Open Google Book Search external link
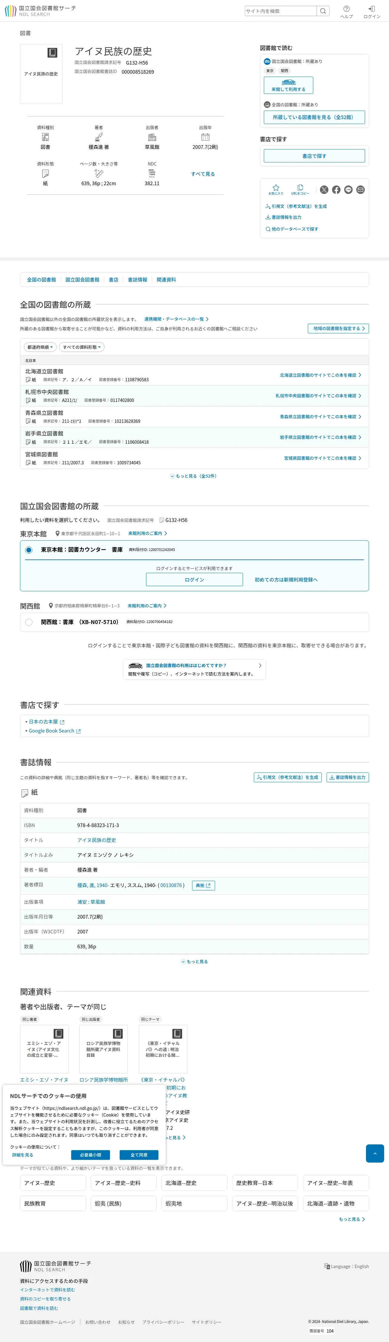The height and width of the screenshot is (1342, 389). tap(55, 731)
